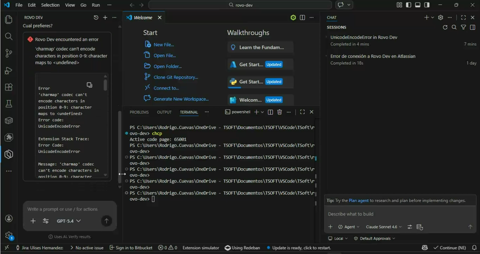Refresh the chat Sessions list
This screenshot has height=254, width=480.
[x=445, y=27]
